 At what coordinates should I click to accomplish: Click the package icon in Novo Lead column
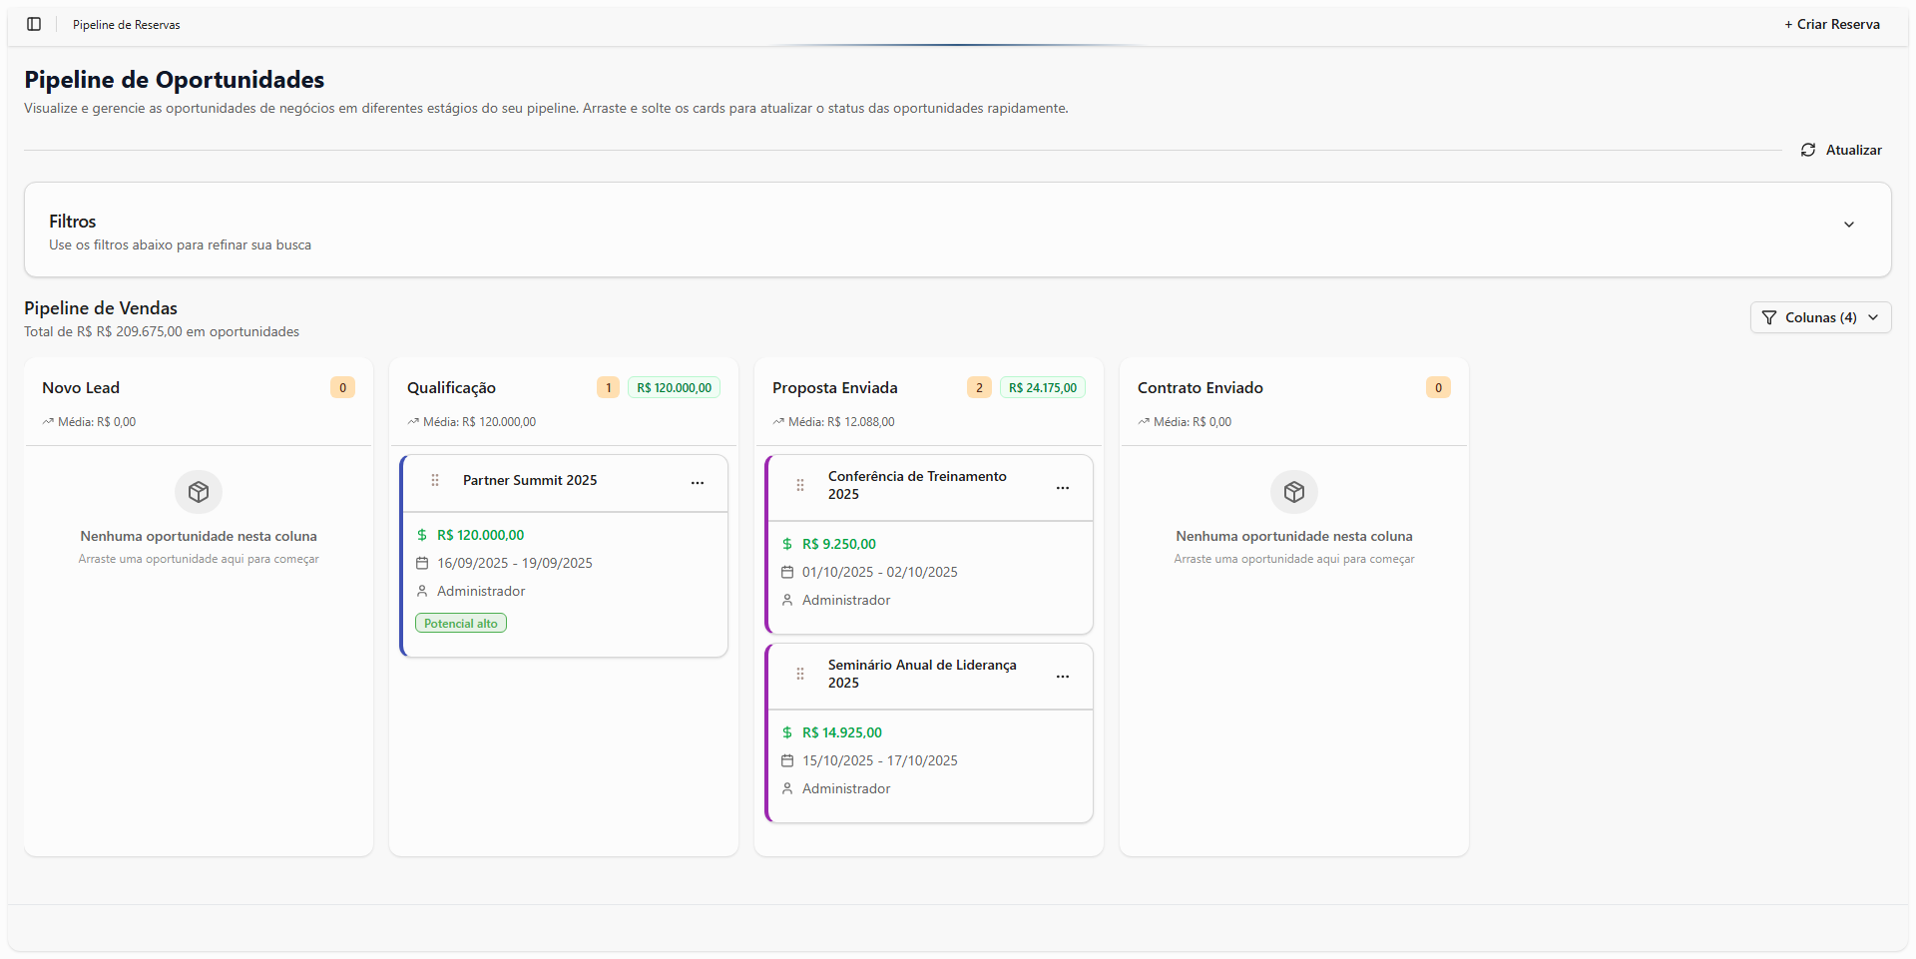click(x=198, y=491)
